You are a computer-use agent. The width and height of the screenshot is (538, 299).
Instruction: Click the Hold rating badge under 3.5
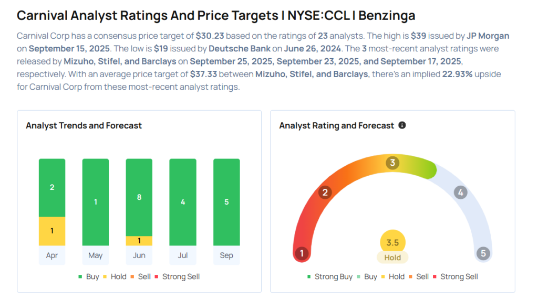pos(392,258)
